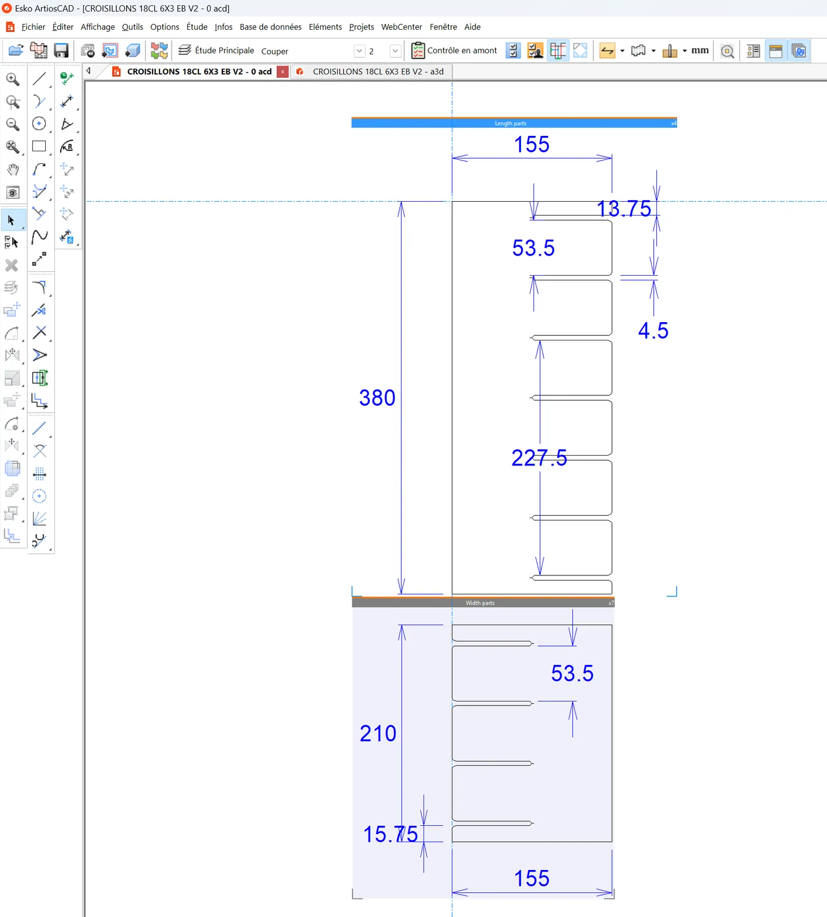Click the Contrôle en amont button
The image size is (827, 917).
click(454, 50)
